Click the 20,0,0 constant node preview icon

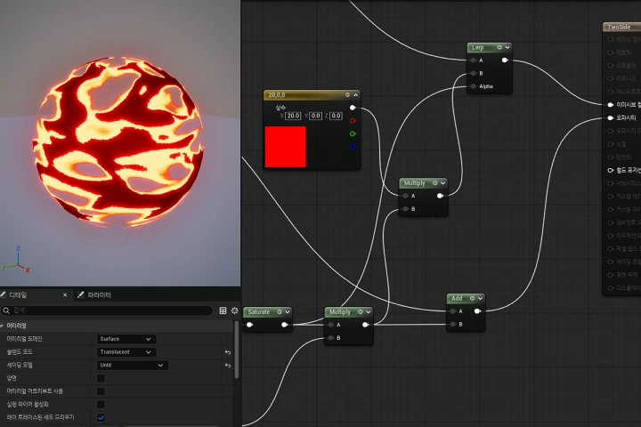coord(347,95)
